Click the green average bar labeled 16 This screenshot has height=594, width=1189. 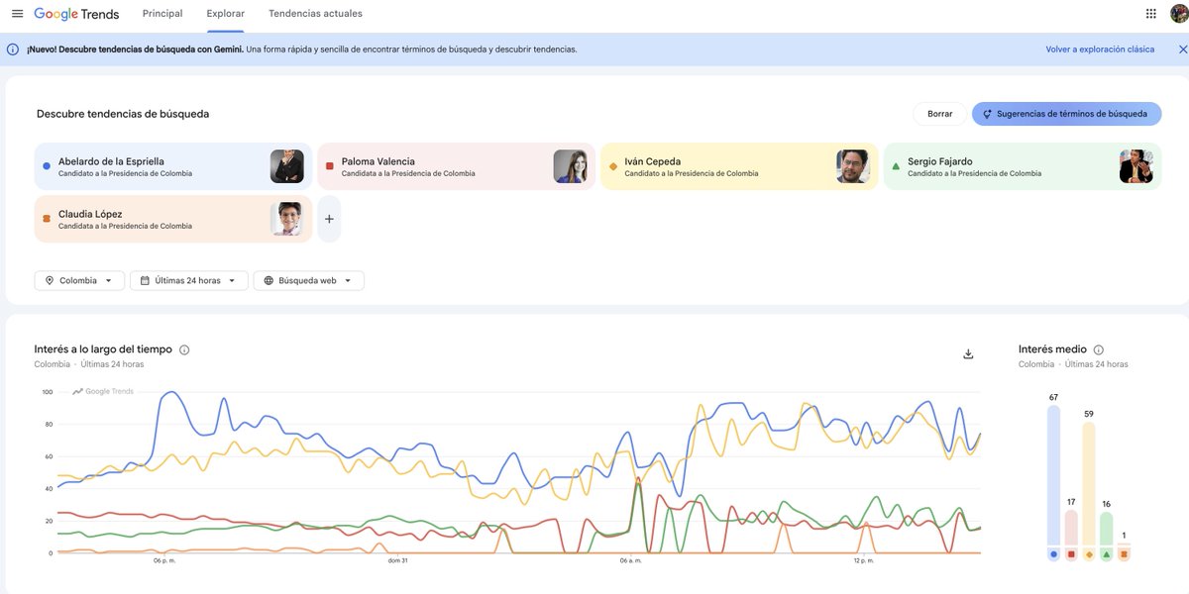pos(1107,529)
